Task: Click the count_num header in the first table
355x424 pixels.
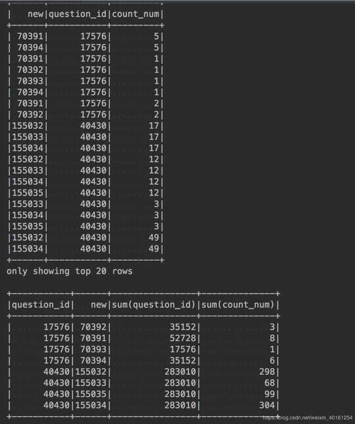Action: coord(135,14)
